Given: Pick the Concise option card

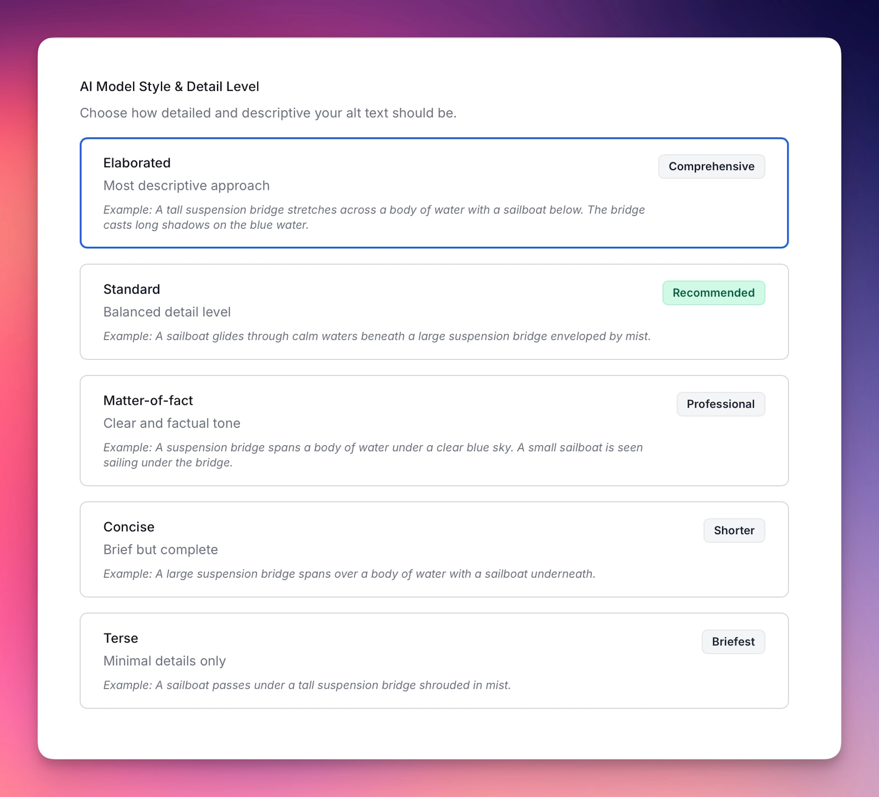Looking at the screenshot, I should pos(434,549).
